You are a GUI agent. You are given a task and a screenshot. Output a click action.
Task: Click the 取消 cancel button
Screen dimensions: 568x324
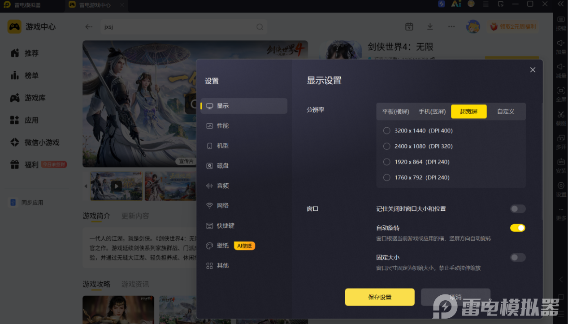(x=455, y=297)
